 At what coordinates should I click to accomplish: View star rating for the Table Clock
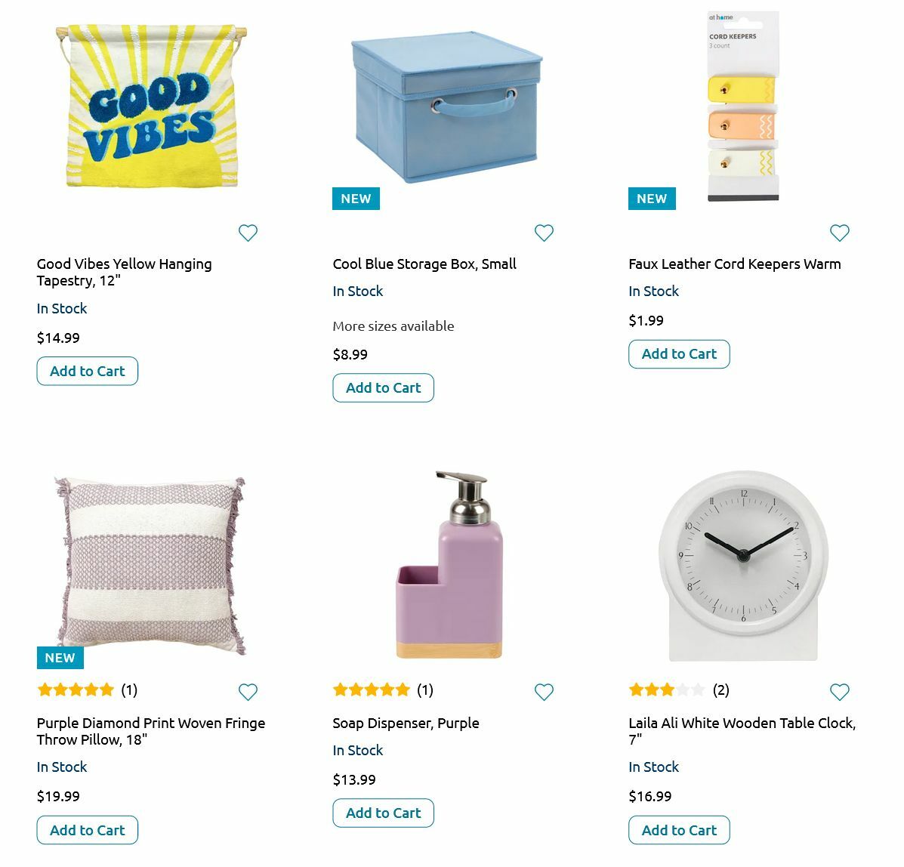(667, 690)
